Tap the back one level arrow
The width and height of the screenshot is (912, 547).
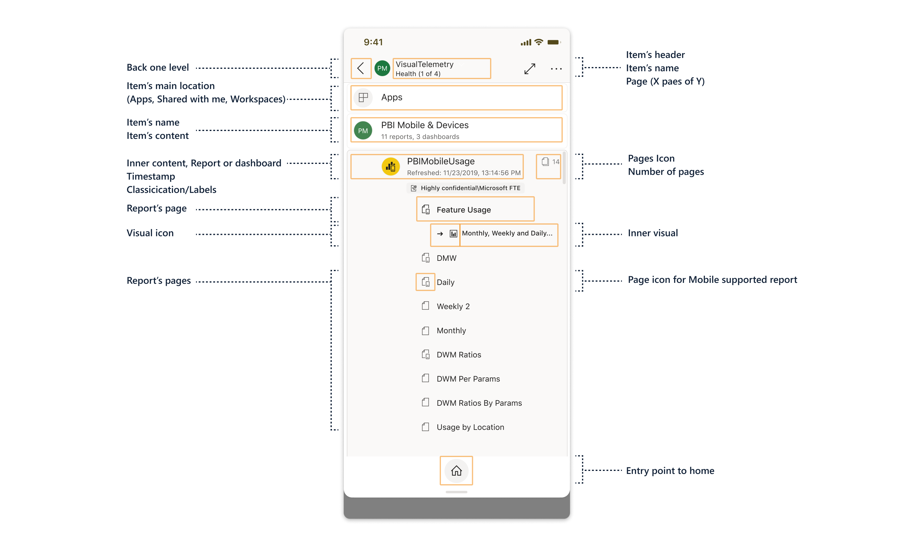tap(361, 68)
